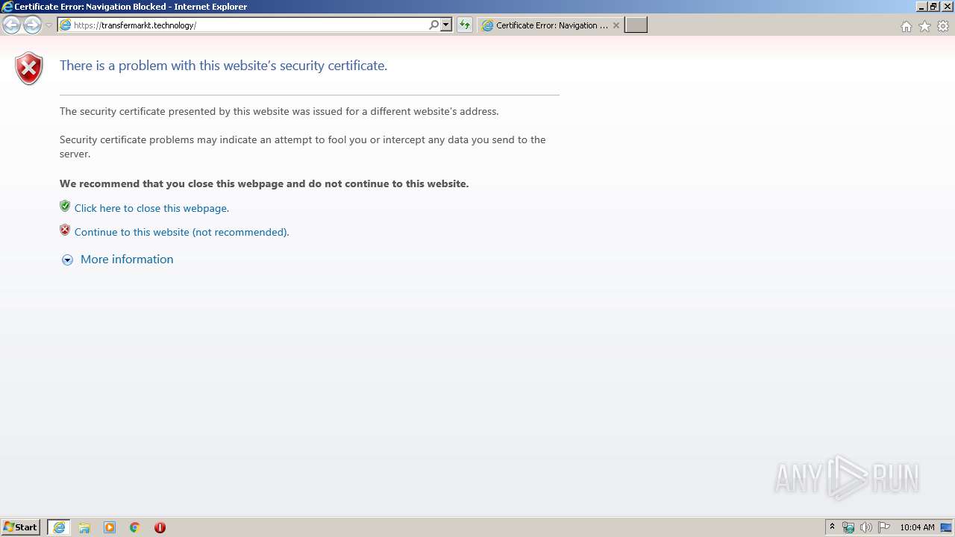Click the More information link text
The image size is (955, 537).
[127, 260]
